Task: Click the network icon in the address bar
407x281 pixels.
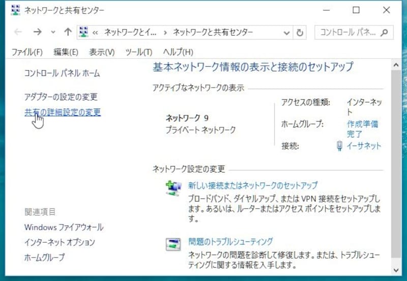Action: point(83,32)
